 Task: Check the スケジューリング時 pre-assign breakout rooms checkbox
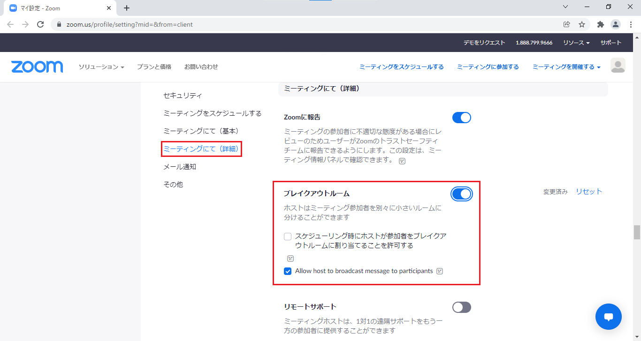coord(288,237)
